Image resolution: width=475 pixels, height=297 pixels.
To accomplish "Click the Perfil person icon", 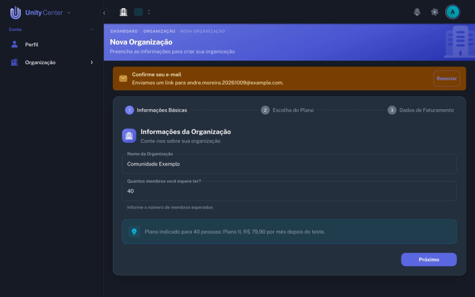I will pyautogui.click(x=14, y=44).
